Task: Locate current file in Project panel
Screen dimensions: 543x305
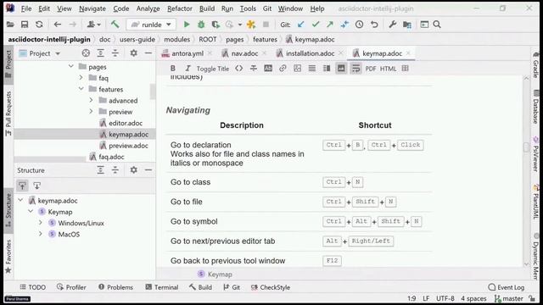Action: click(86, 53)
